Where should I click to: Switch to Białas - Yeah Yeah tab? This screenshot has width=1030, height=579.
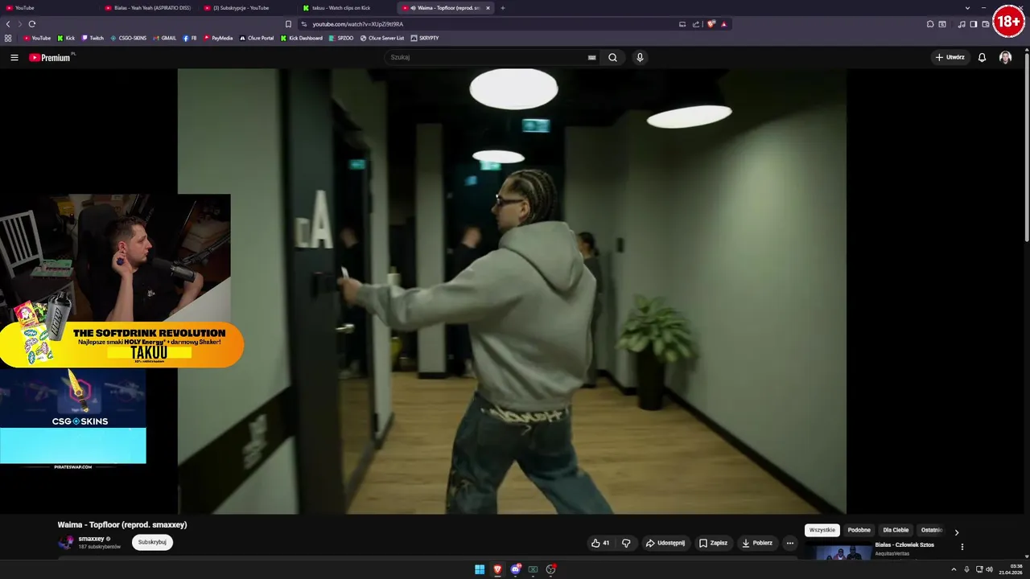148,8
